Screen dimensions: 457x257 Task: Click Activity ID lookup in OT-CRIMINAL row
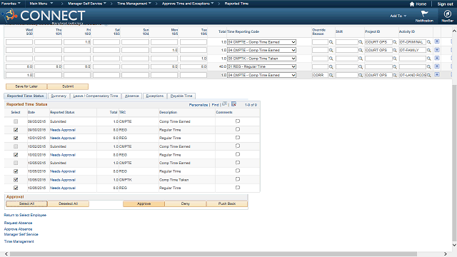pos(428,42)
